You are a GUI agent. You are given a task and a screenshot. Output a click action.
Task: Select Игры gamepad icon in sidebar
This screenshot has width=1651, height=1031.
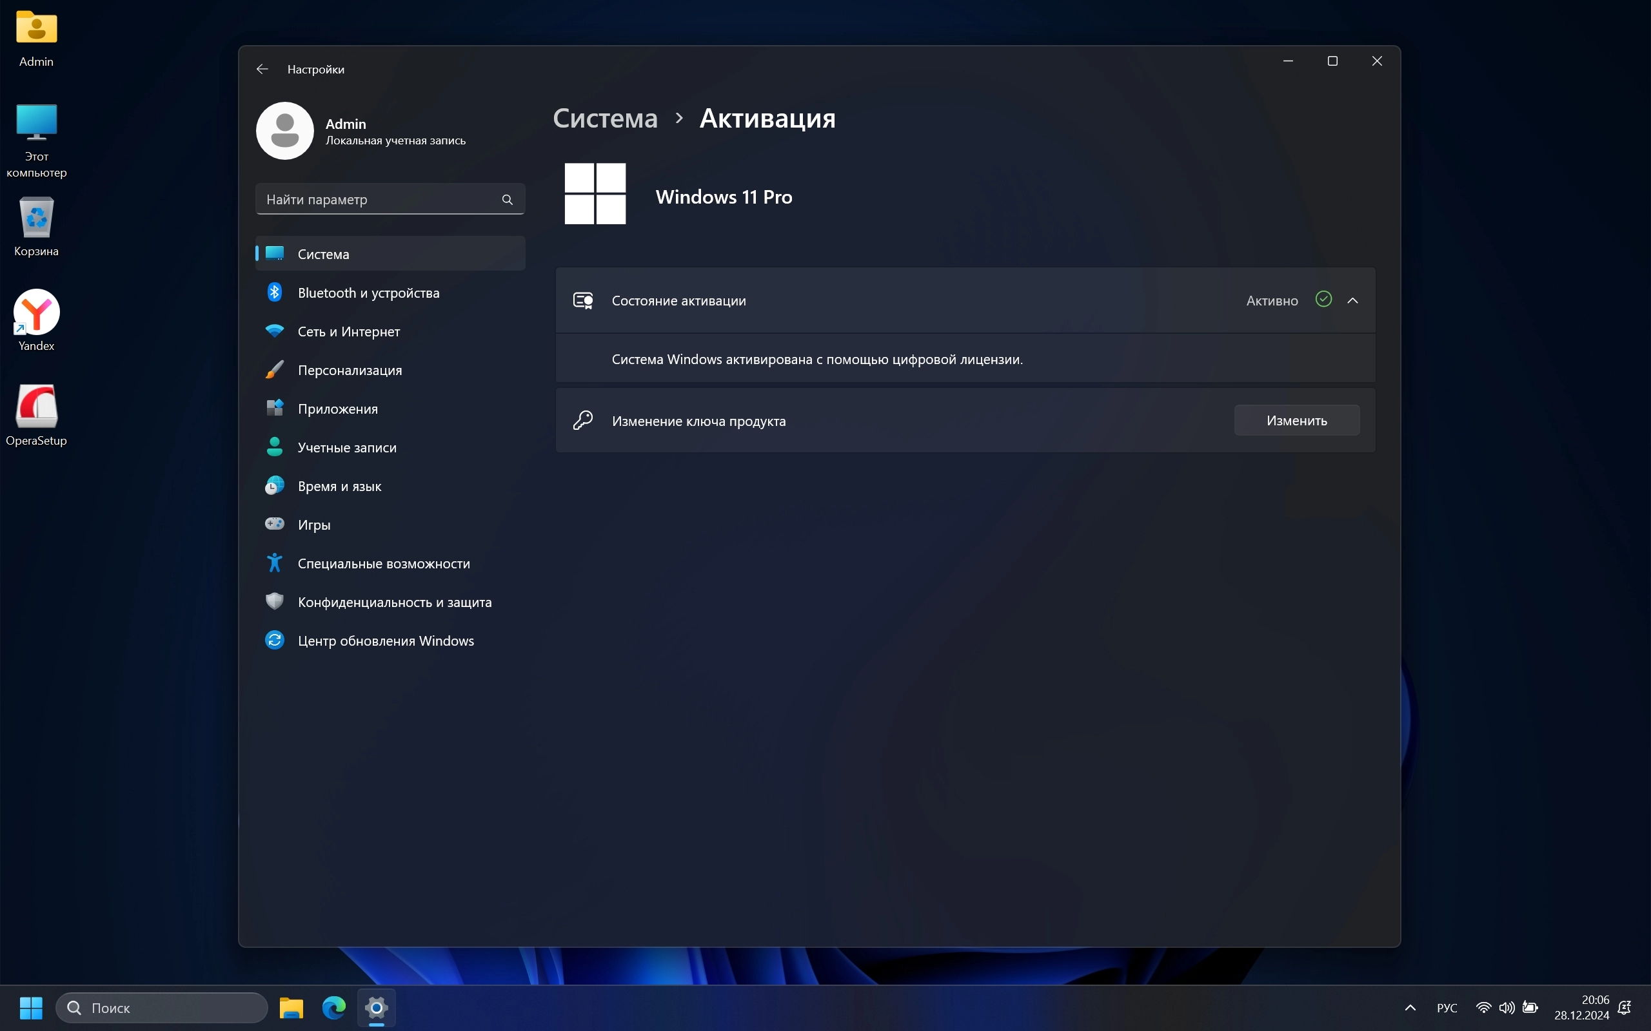(x=274, y=525)
